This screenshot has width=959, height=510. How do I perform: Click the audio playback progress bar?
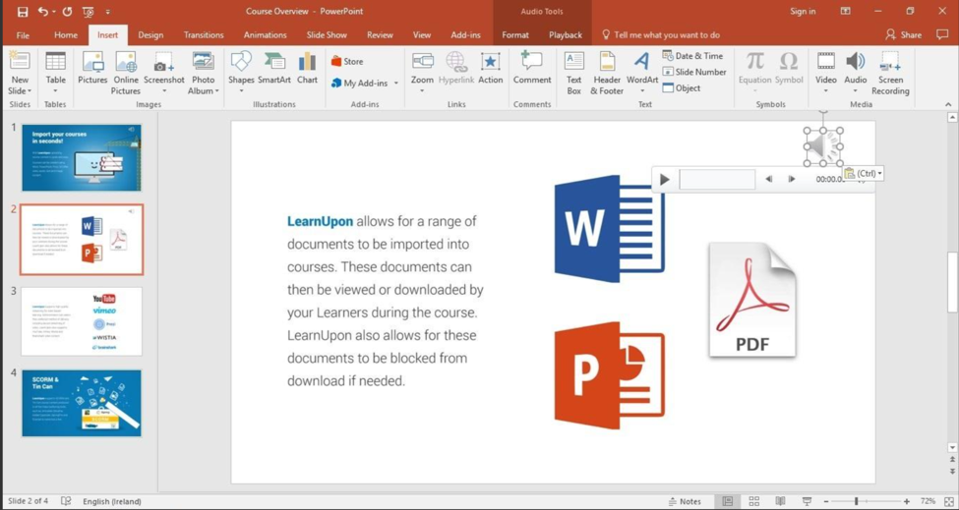tap(717, 179)
